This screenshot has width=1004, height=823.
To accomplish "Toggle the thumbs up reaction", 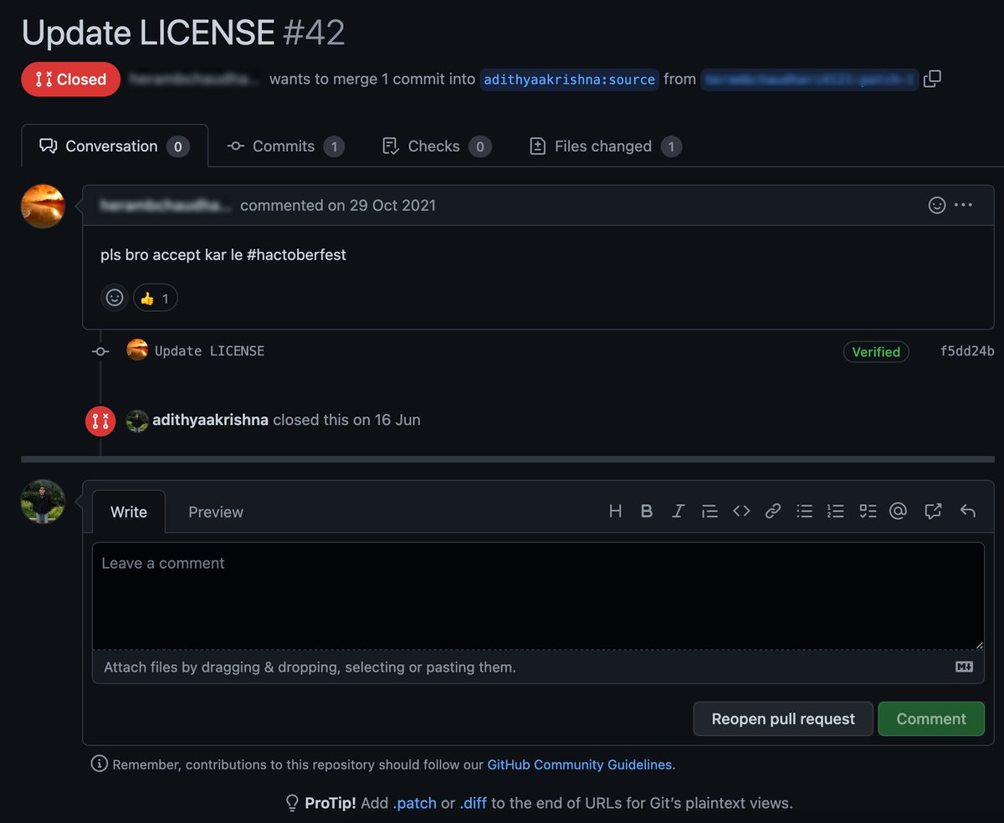I will (155, 298).
